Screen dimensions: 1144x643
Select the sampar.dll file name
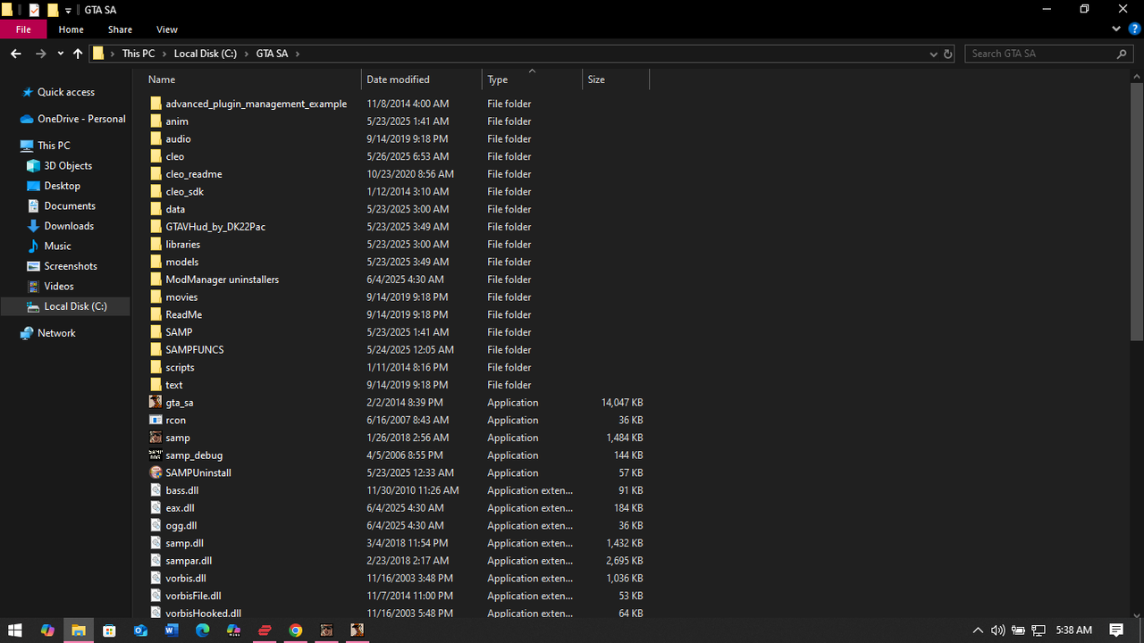189,561
